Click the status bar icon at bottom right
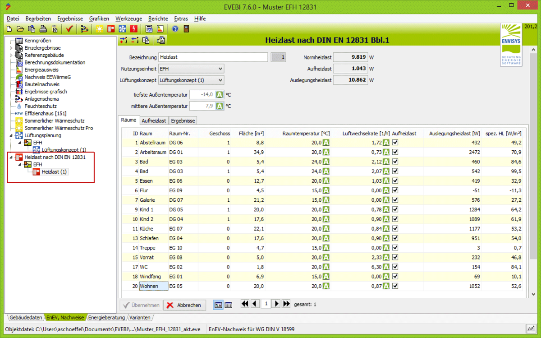Screen dimensions: 541x338 [531, 329]
